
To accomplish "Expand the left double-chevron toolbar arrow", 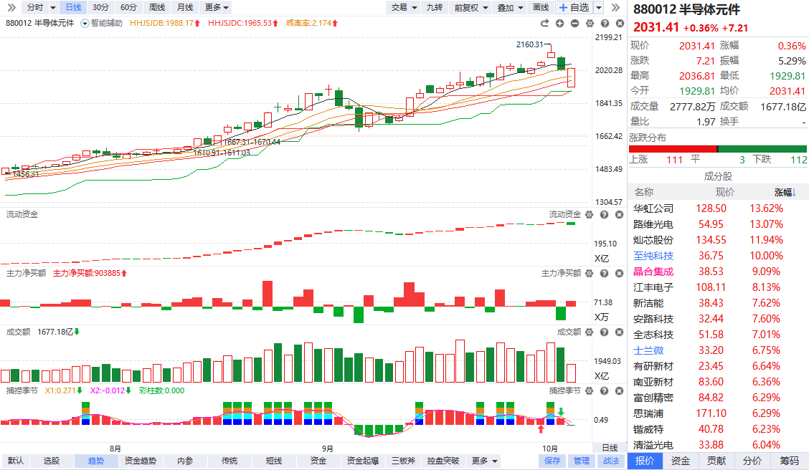I will tap(11, 7).
